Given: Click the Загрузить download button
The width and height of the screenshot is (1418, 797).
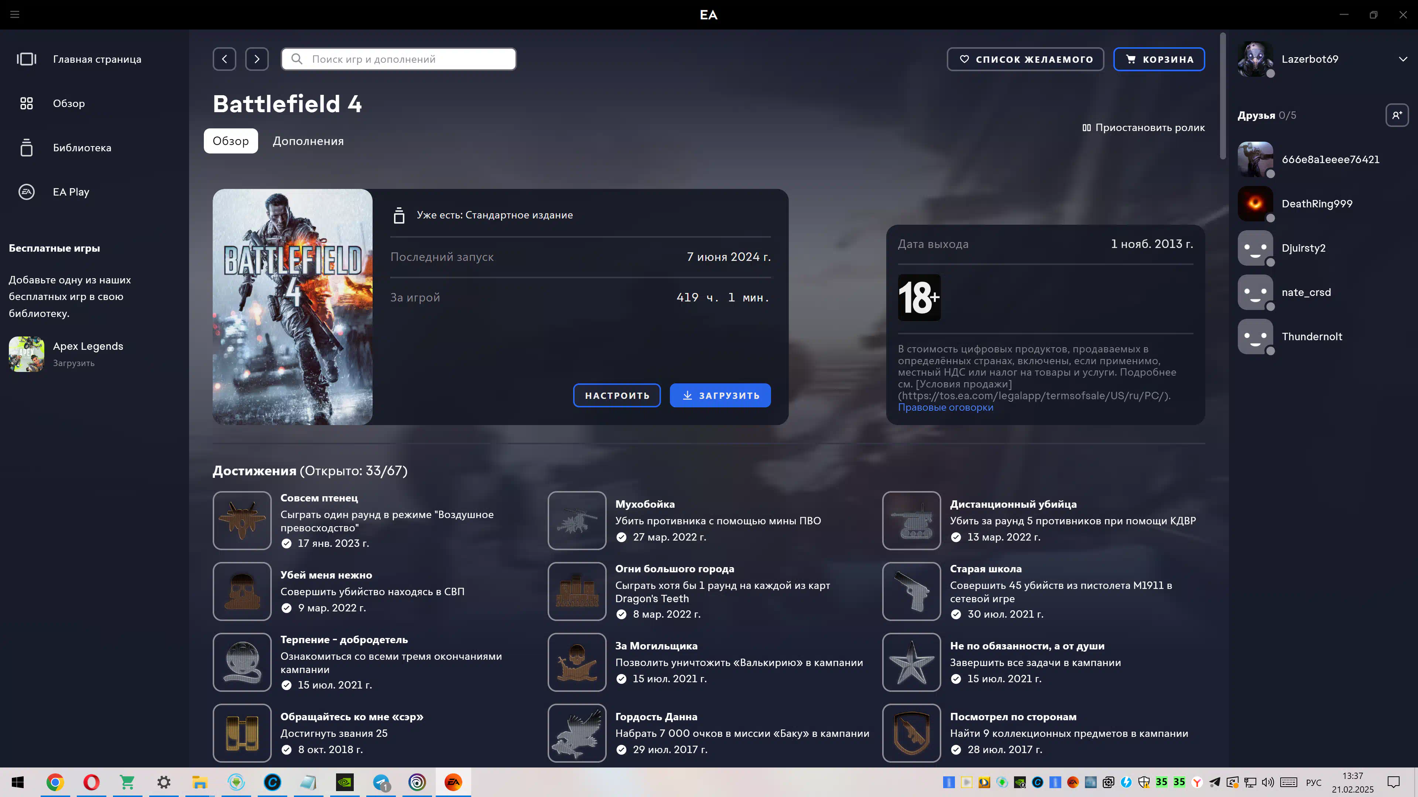Looking at the screenshot, I should [x=720, y=396].
